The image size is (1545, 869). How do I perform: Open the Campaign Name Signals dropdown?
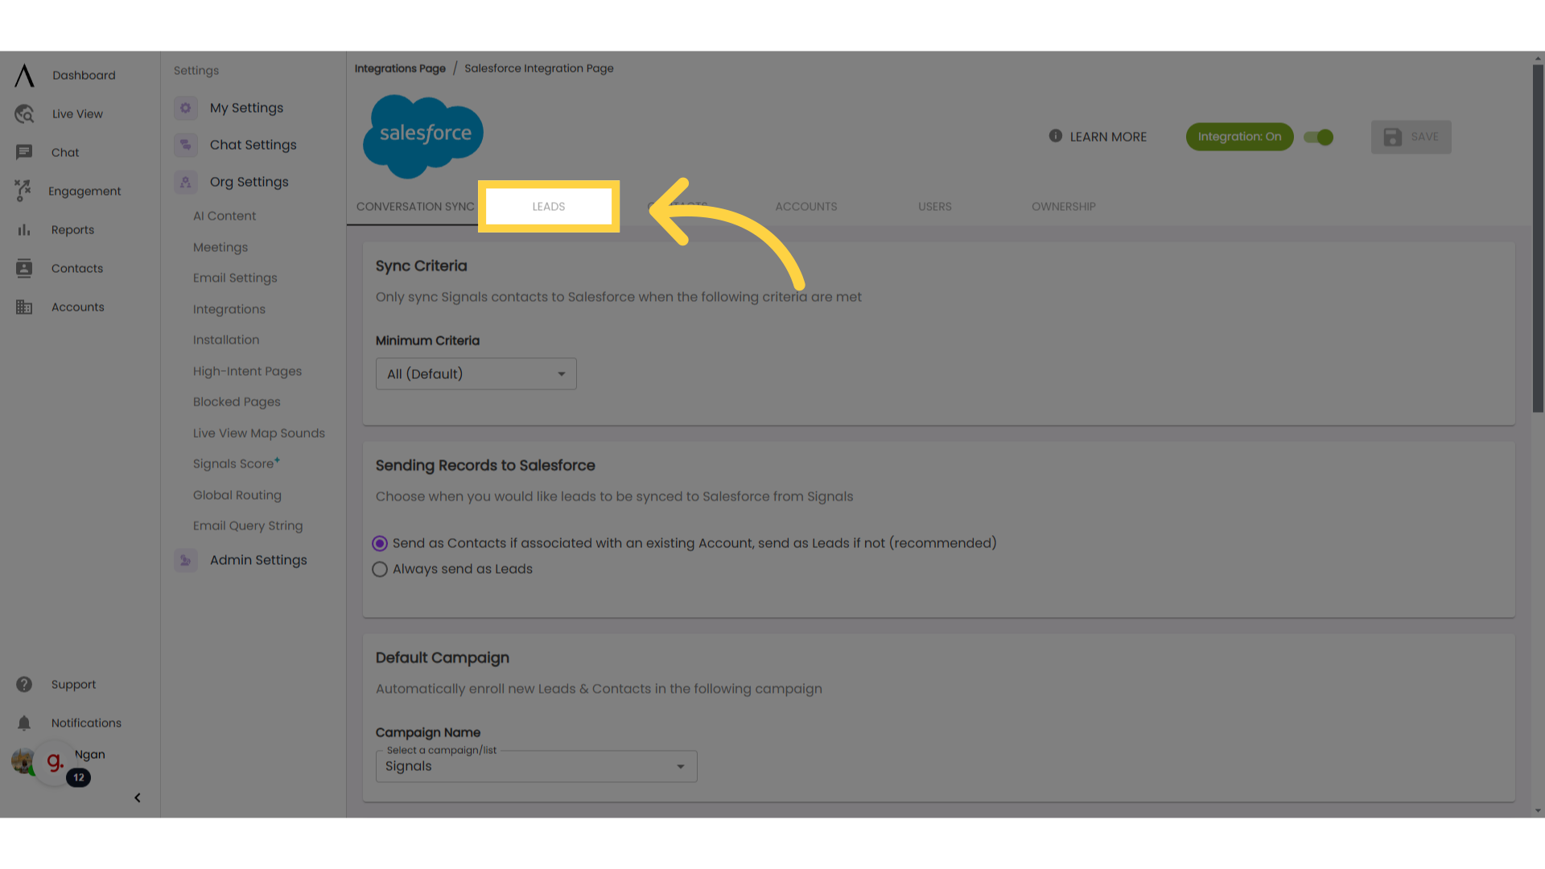pos(537,766)
